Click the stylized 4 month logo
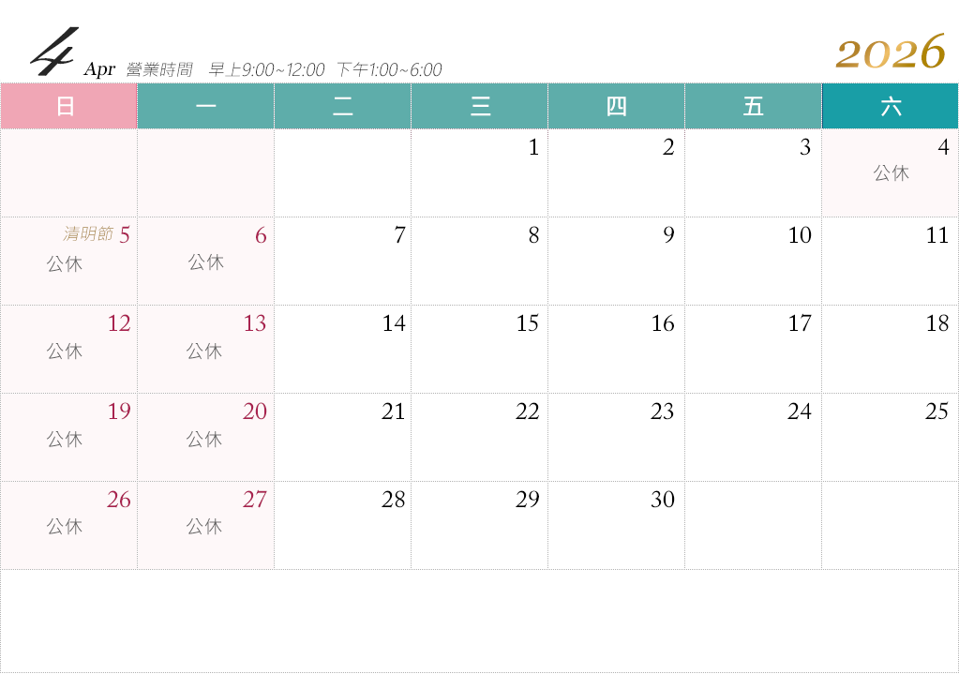The image size is (959, 674). pyautogui.click(x=52, y=52)
